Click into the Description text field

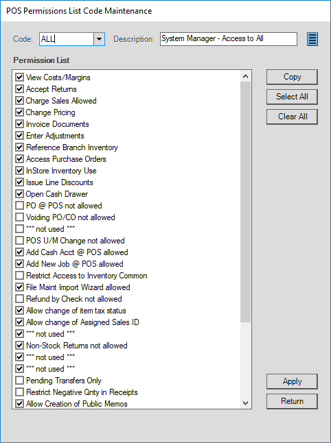229,38
